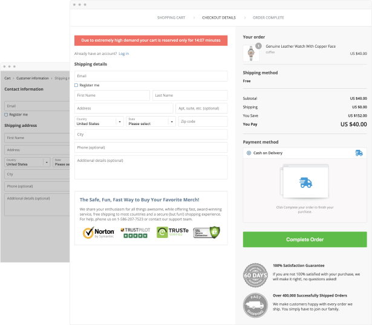Click into the Zip code field
The image size is (372, 325).
tap(203, 121)
